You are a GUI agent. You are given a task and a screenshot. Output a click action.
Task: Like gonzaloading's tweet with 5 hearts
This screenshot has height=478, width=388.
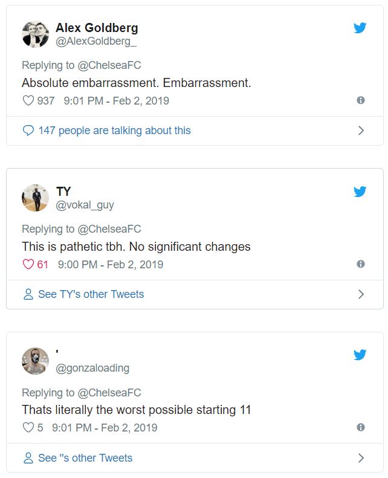(28, 427)
